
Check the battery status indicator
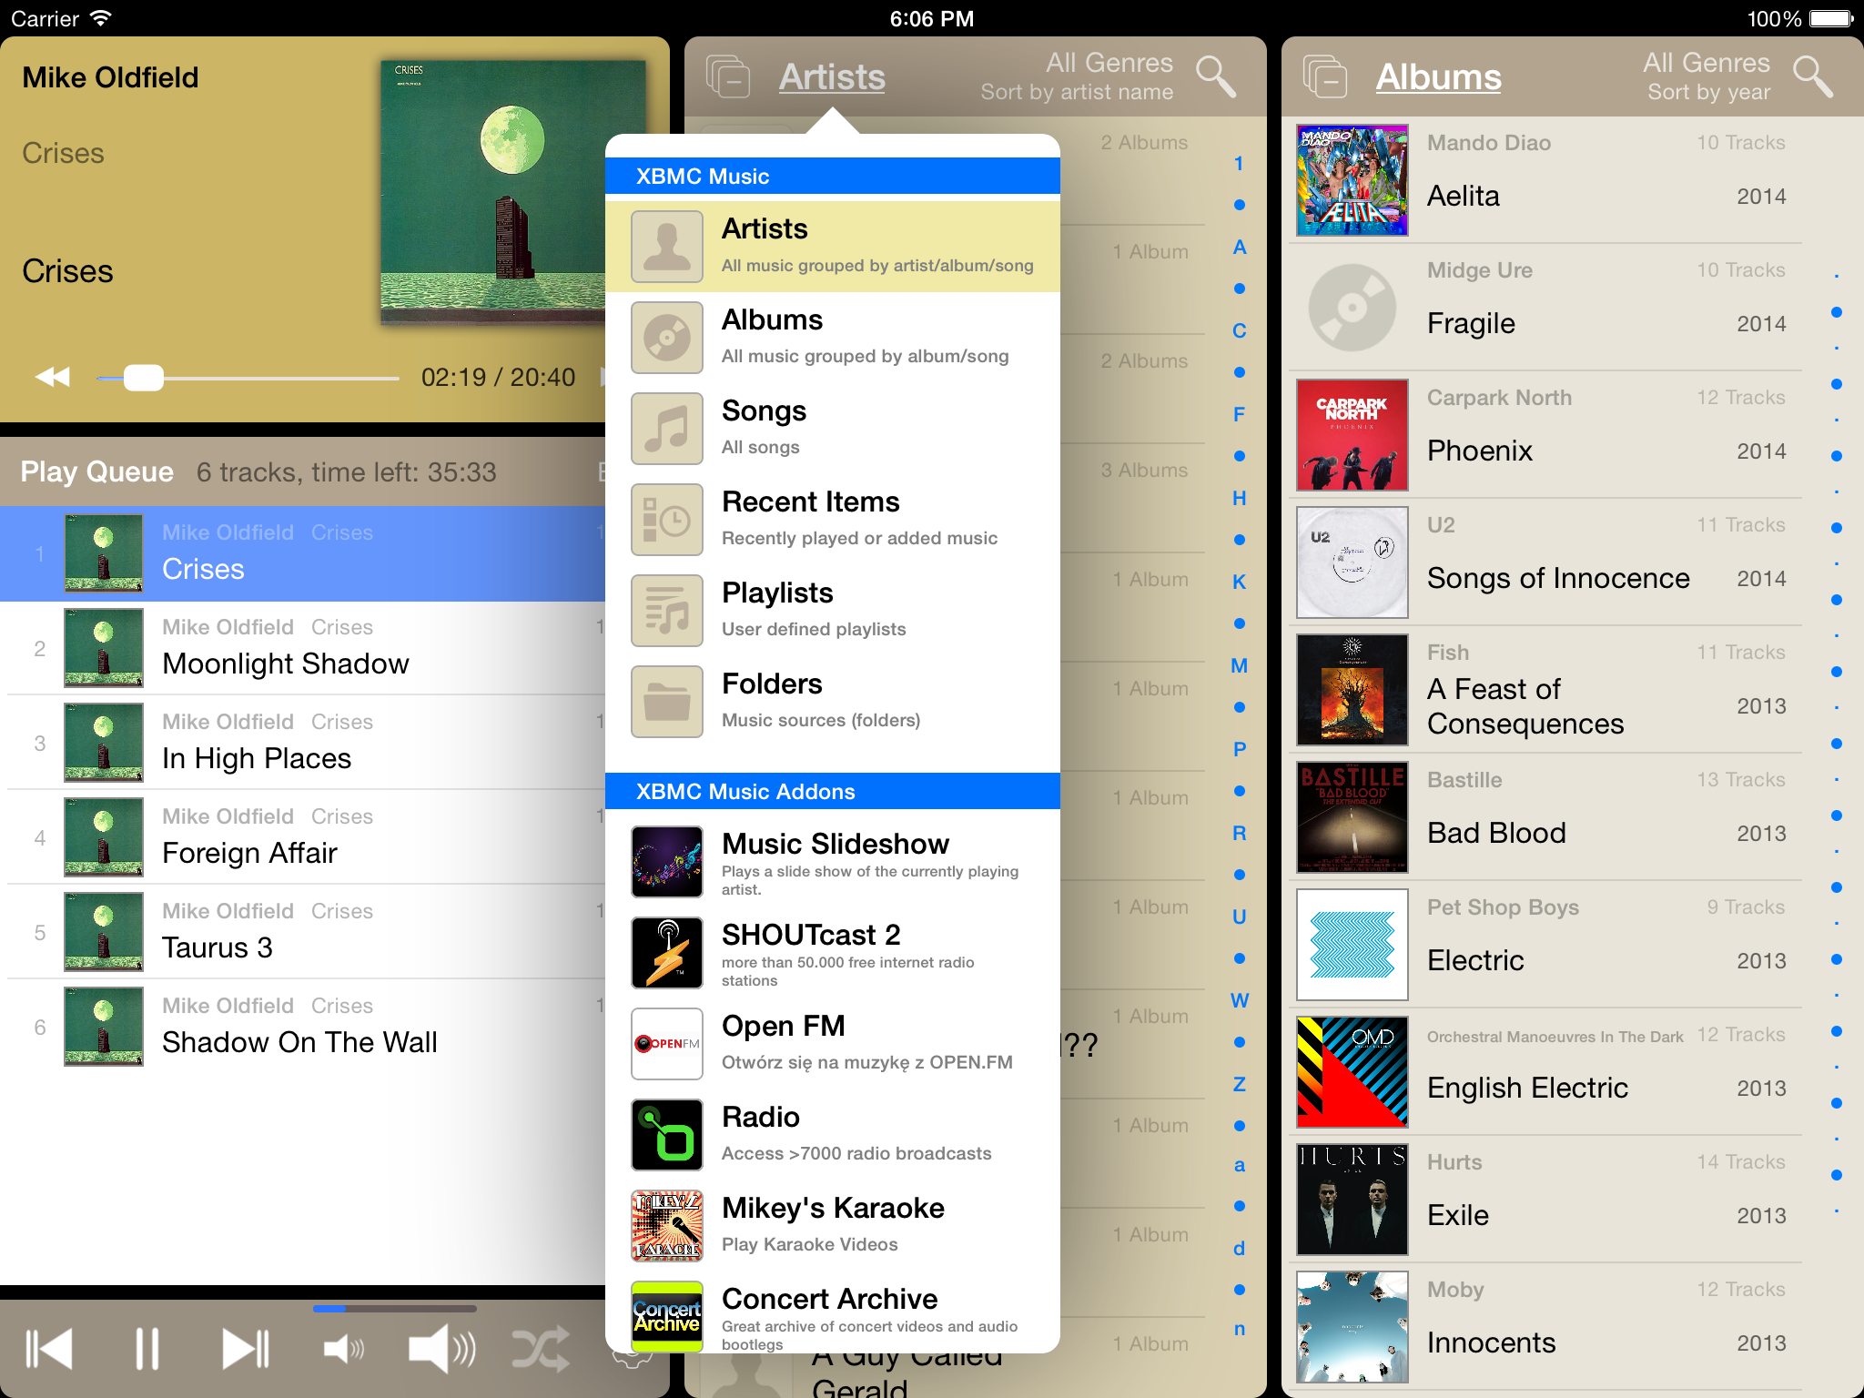tap(1830, 18)
